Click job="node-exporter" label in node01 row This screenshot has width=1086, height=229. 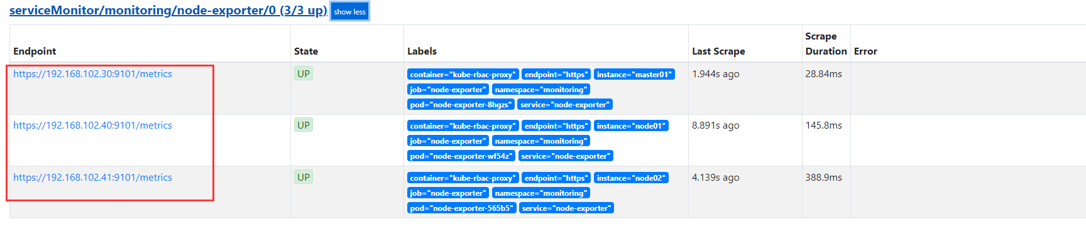(448, 141)
